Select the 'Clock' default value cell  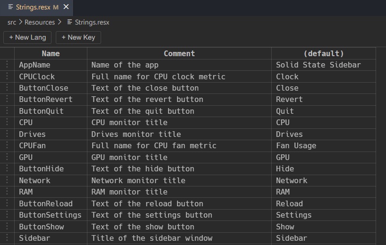(324, 76)
